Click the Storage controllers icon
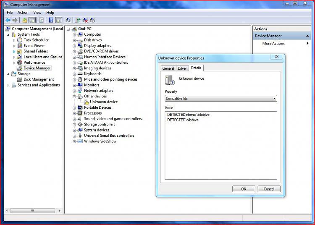The width and height of the screenshot is (315, 225). pyautogui.click(x=80, y=124)
